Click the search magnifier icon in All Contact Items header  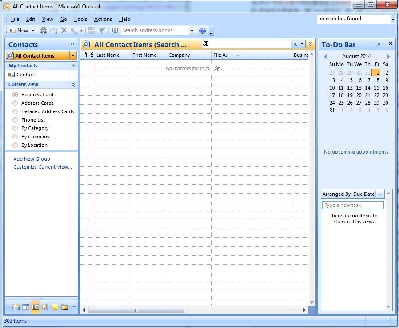point(87,44)
